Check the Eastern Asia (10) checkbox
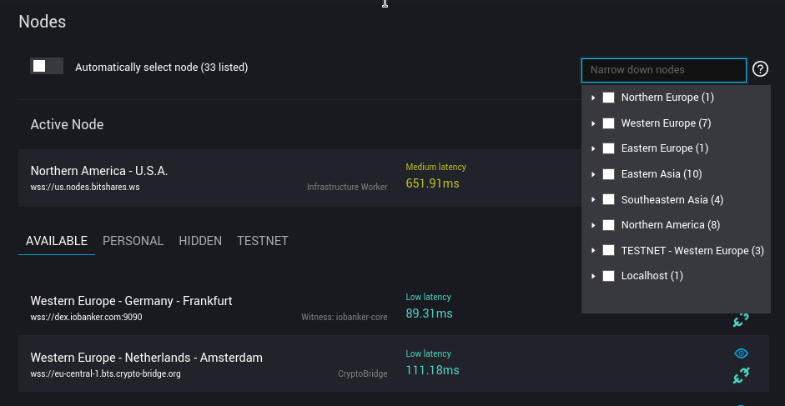 point(609,174)
